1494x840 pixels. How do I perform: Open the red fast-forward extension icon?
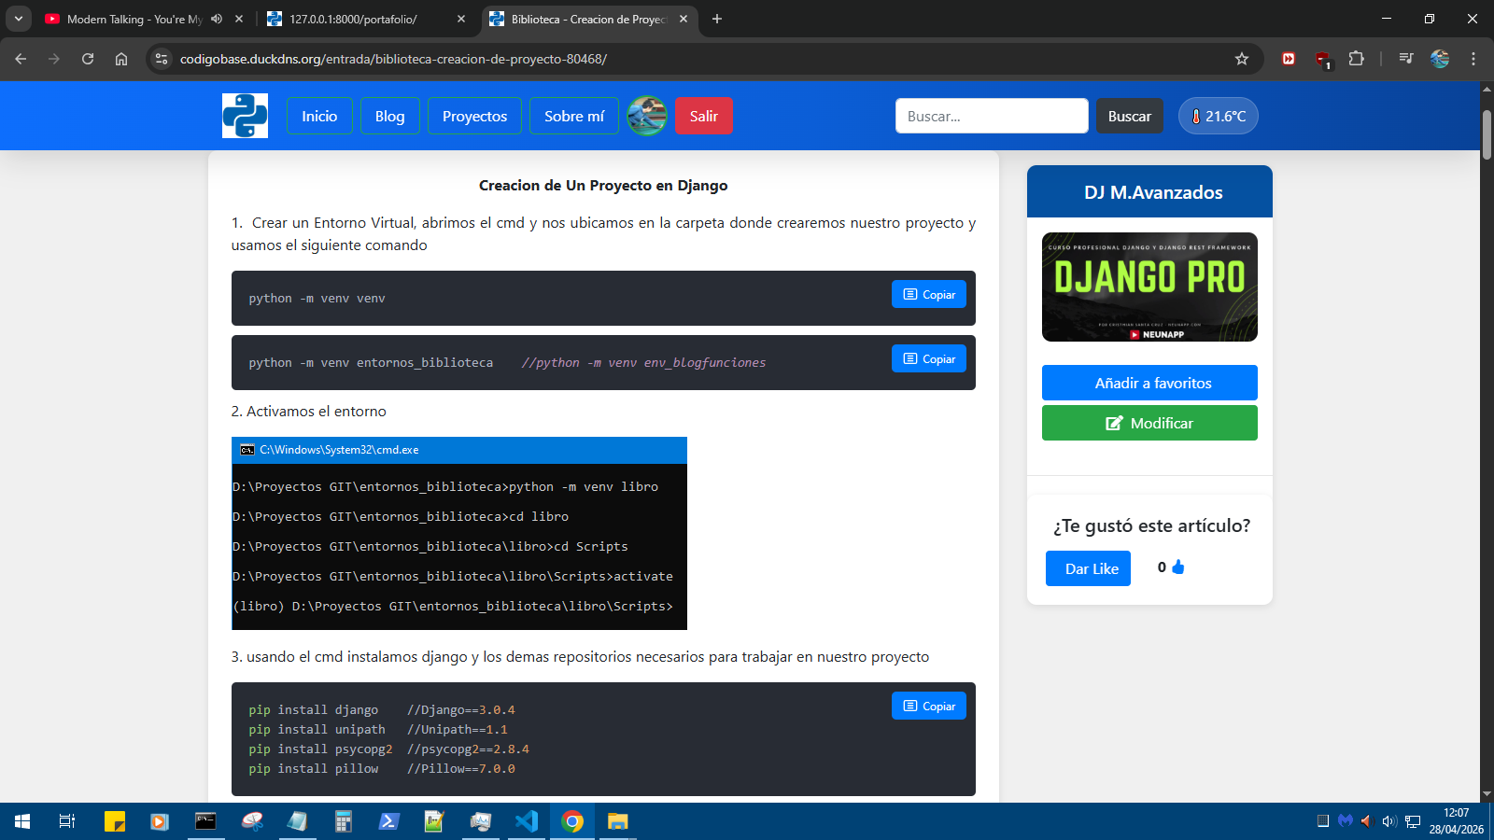1289,59
